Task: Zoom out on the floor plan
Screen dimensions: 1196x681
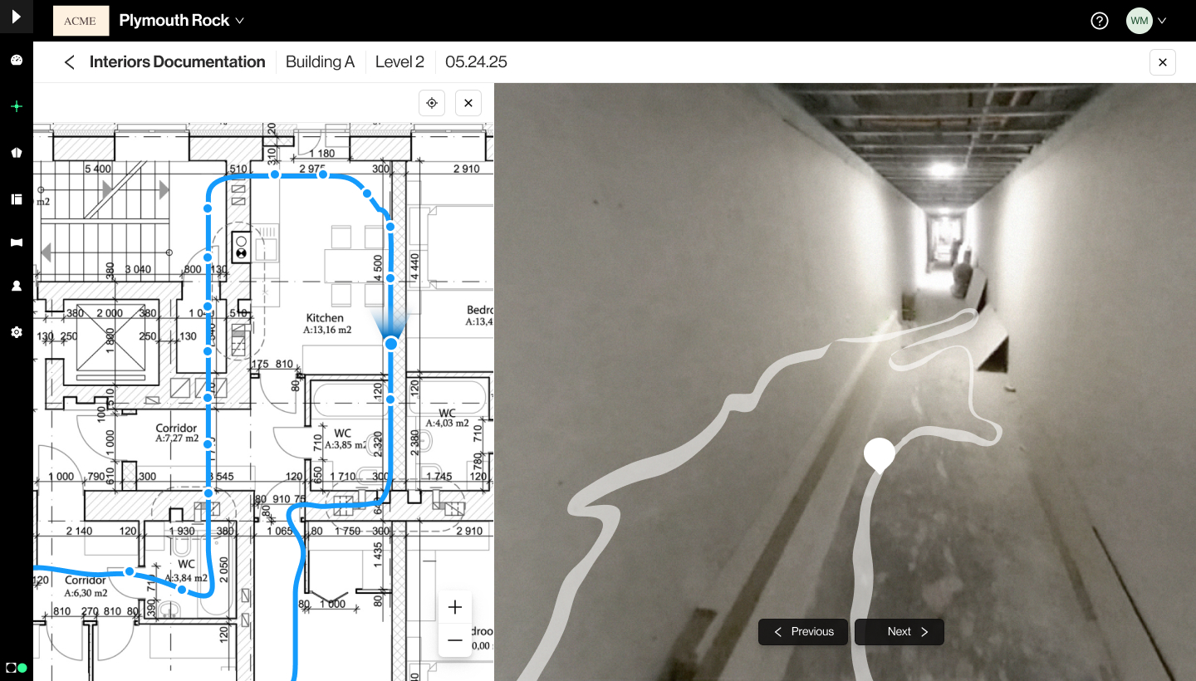Action: pos(455,640)
